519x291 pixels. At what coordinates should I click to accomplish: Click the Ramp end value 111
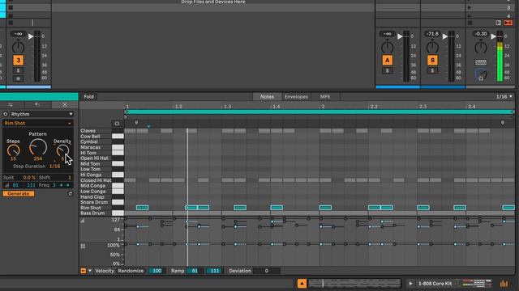[x=214, y=271]
